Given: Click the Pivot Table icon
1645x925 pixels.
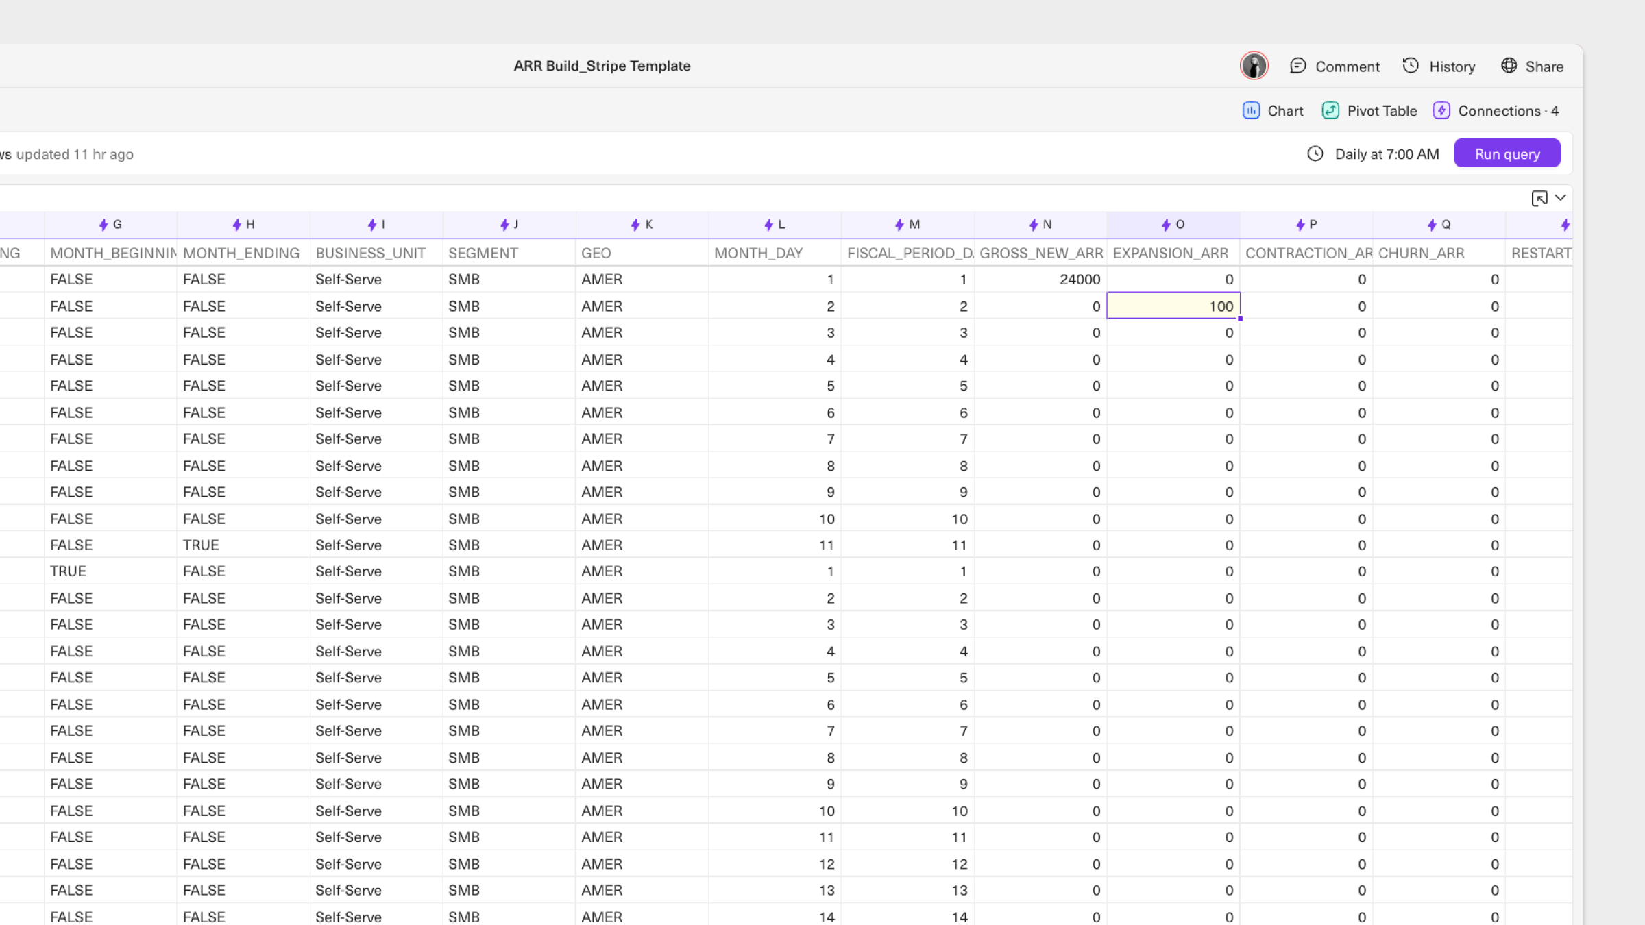Looking at the screenshot, I should [1330, 110].
